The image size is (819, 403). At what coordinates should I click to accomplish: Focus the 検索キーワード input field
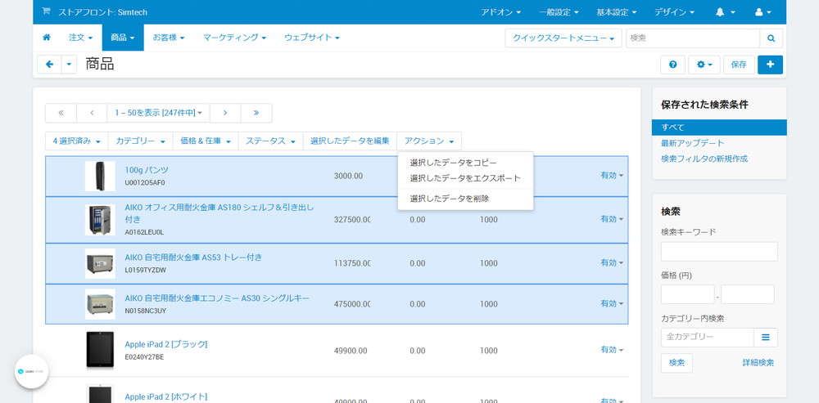(x=719, y=251)
